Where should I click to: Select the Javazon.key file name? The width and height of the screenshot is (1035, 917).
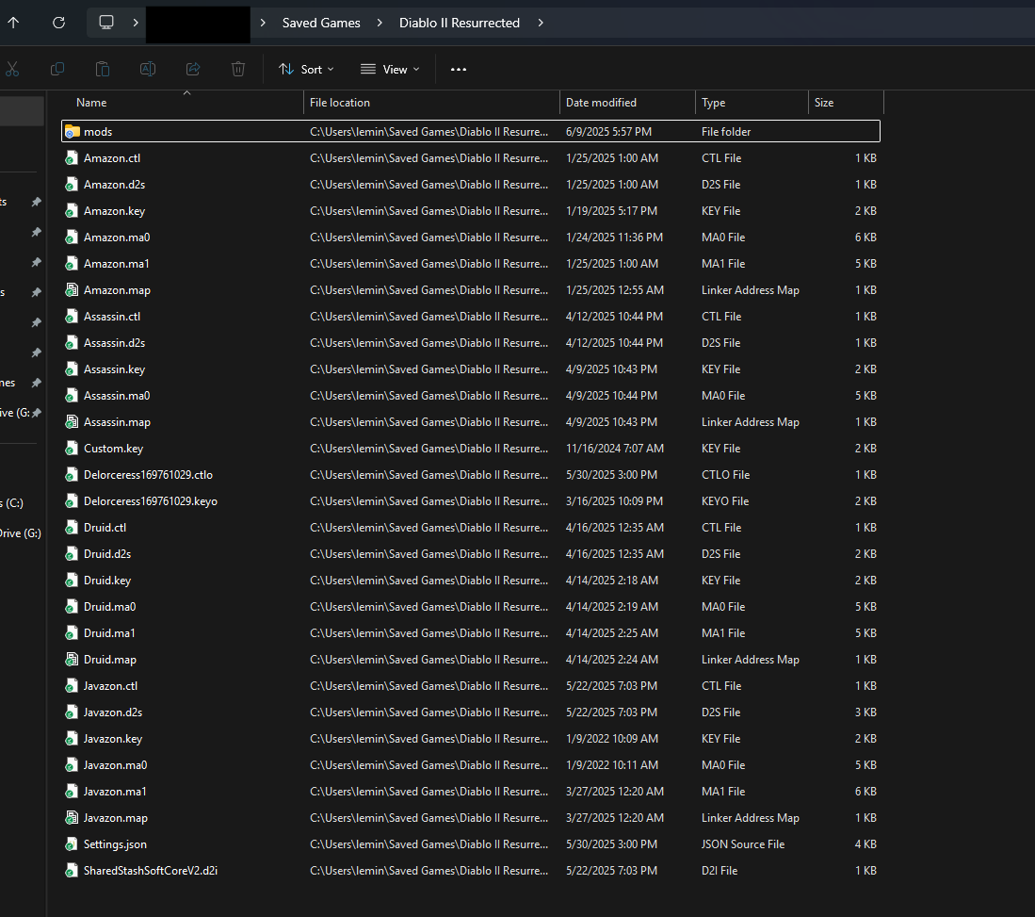(113, 739)
